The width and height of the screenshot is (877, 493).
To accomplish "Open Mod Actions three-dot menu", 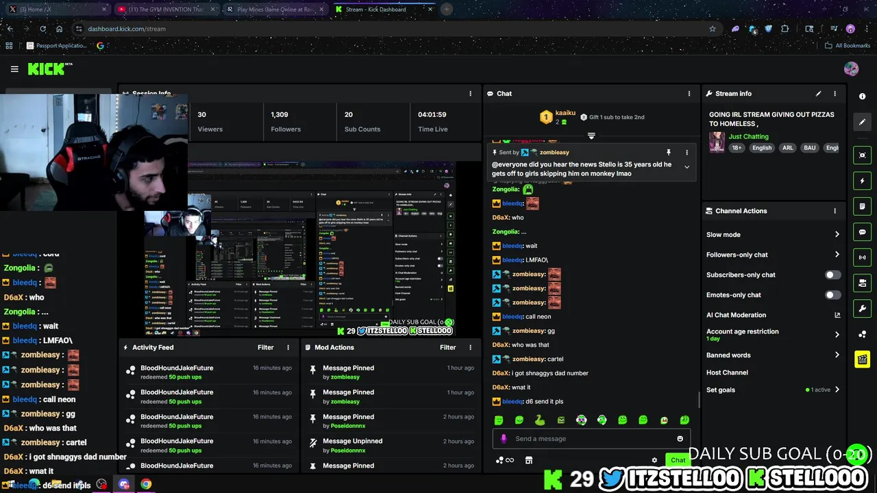I will click(x=470, y=348).
